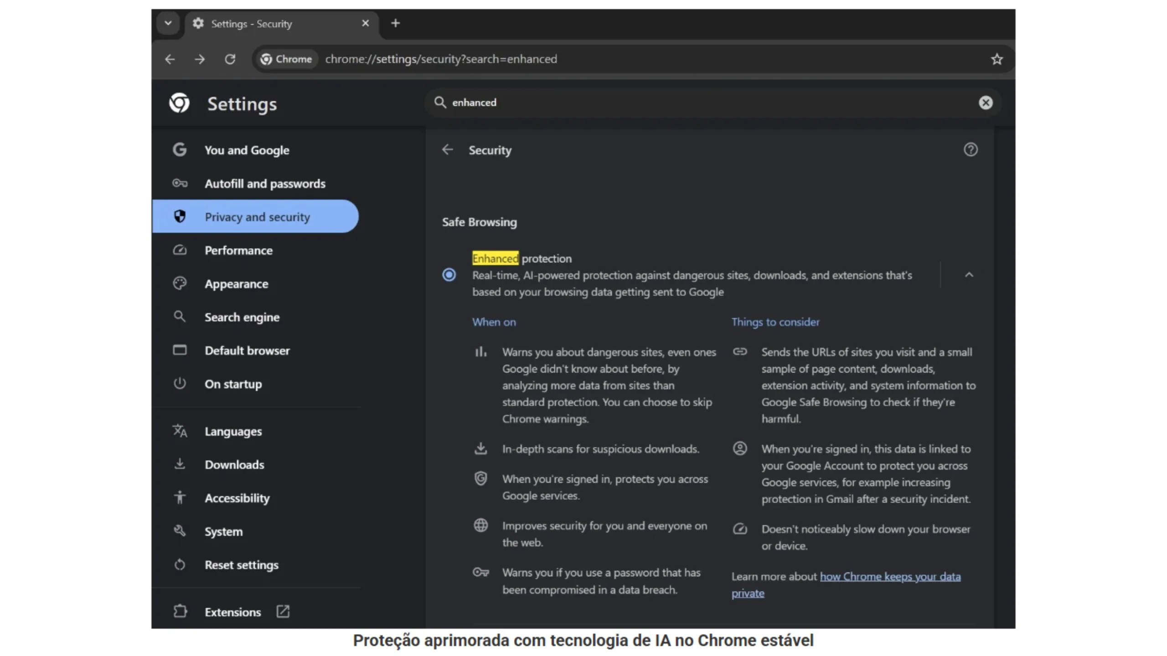Open Appearance settings
Viewport: 1167px width, 656px height.
[x=255, y=283]
